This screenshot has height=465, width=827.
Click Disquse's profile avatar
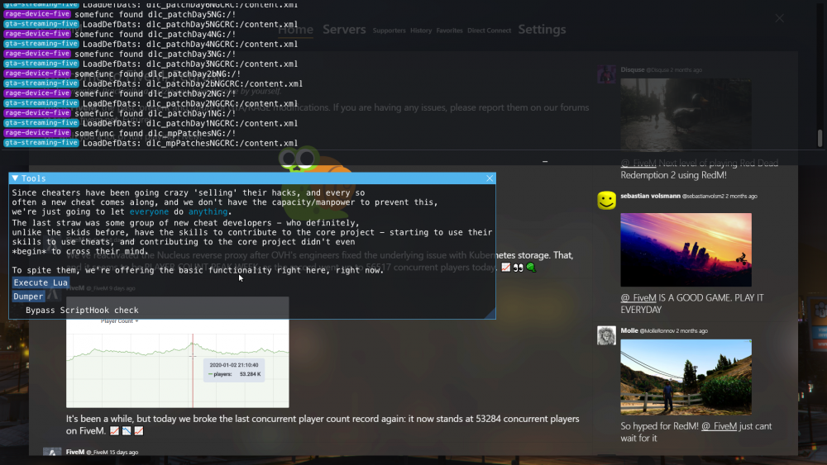606,74
